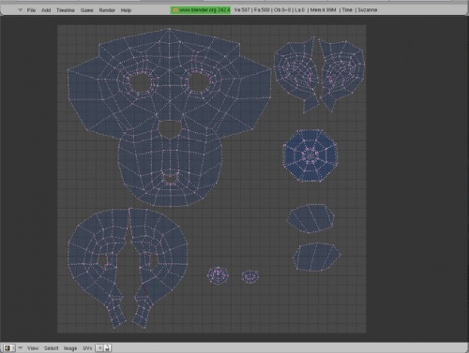Click the Fa:500 face count text

(x=262, y=10)
